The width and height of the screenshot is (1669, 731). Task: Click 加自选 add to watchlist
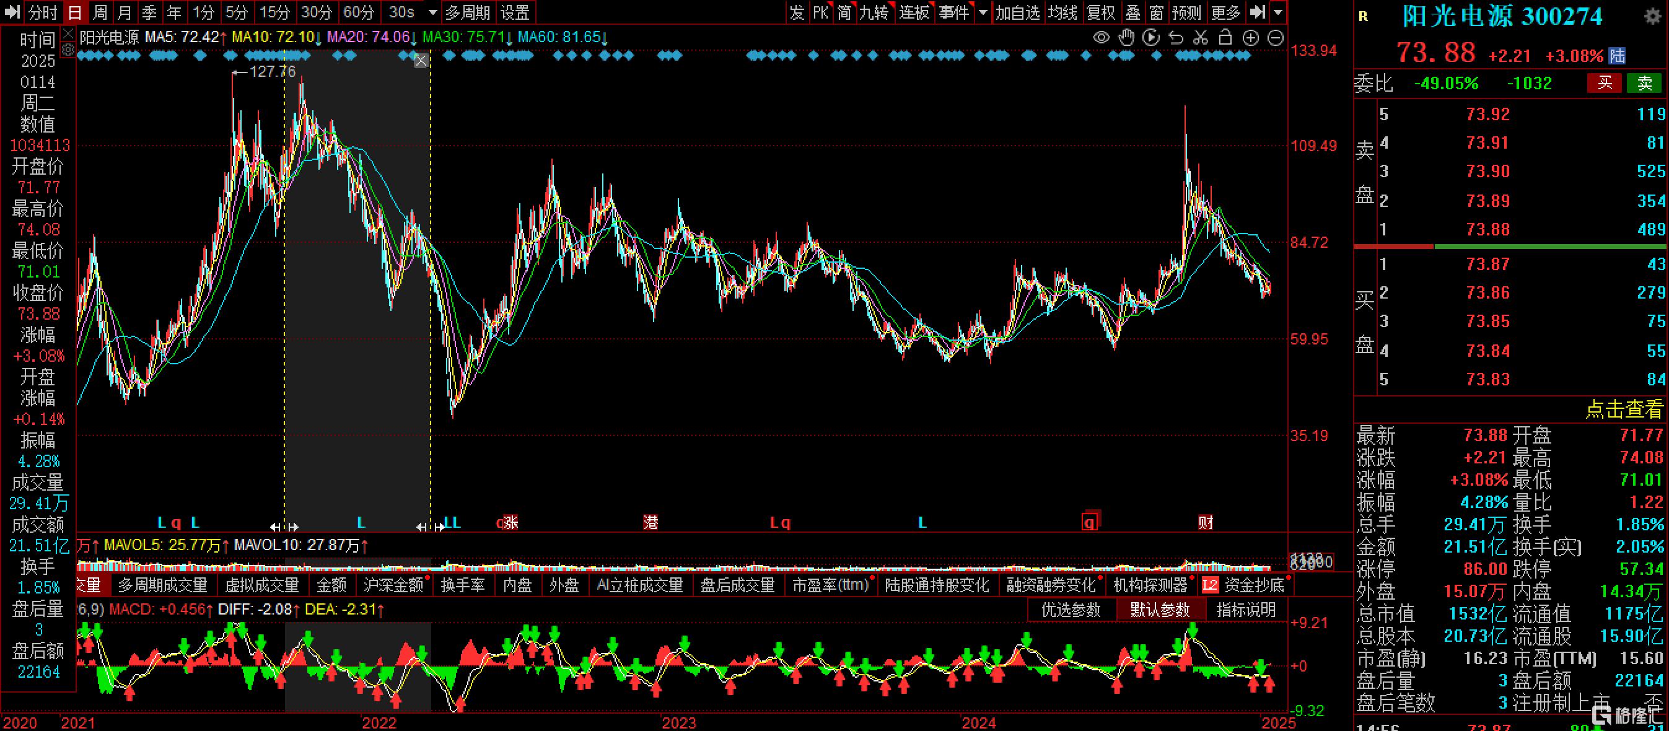[1018, 12]
